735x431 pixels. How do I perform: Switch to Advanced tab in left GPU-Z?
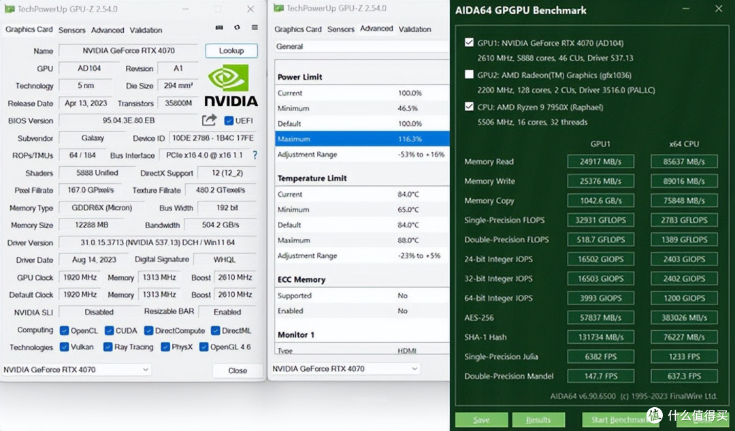point(108,30)
